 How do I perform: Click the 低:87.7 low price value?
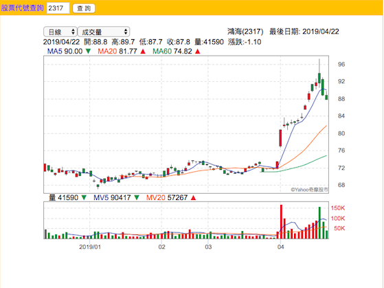(x=151, y=42)
